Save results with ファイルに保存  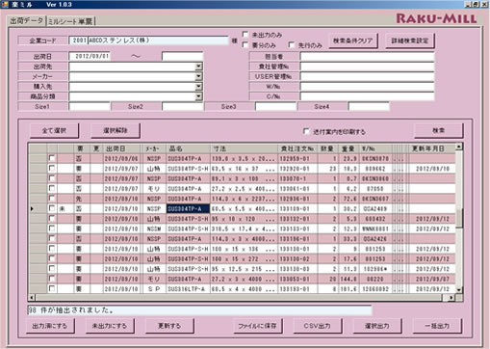pyautogui.click(x=258, y=326)
